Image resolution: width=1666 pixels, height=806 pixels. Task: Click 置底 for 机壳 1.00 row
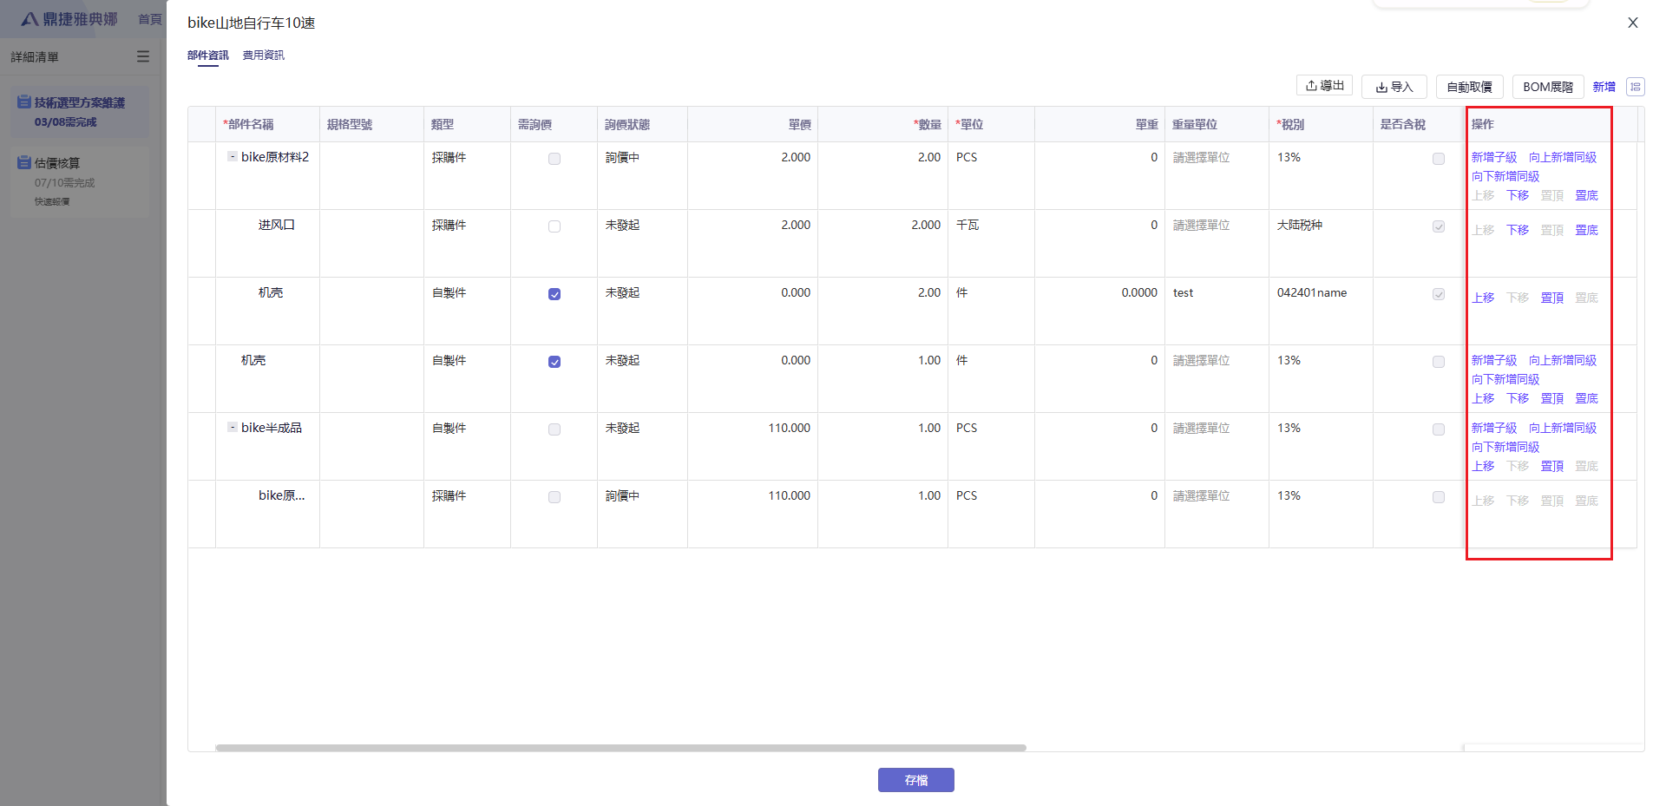pyautogui.click(x=1587, y=398)
